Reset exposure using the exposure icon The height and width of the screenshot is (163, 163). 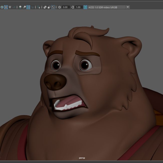(x=59, y=7)
